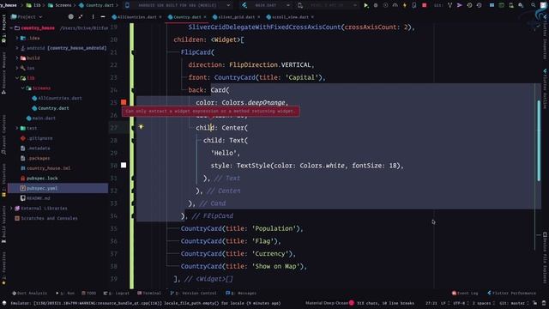The height and width of the screenshot is (309, 549).
Task: Click the git update project icon in the toolbar
Action: tap(449, 5)
